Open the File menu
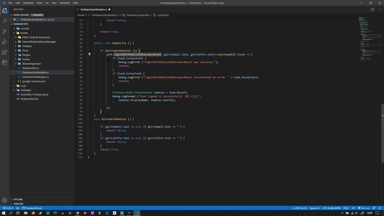The height and width of the screenshot is (216, 384). (10, 3)
